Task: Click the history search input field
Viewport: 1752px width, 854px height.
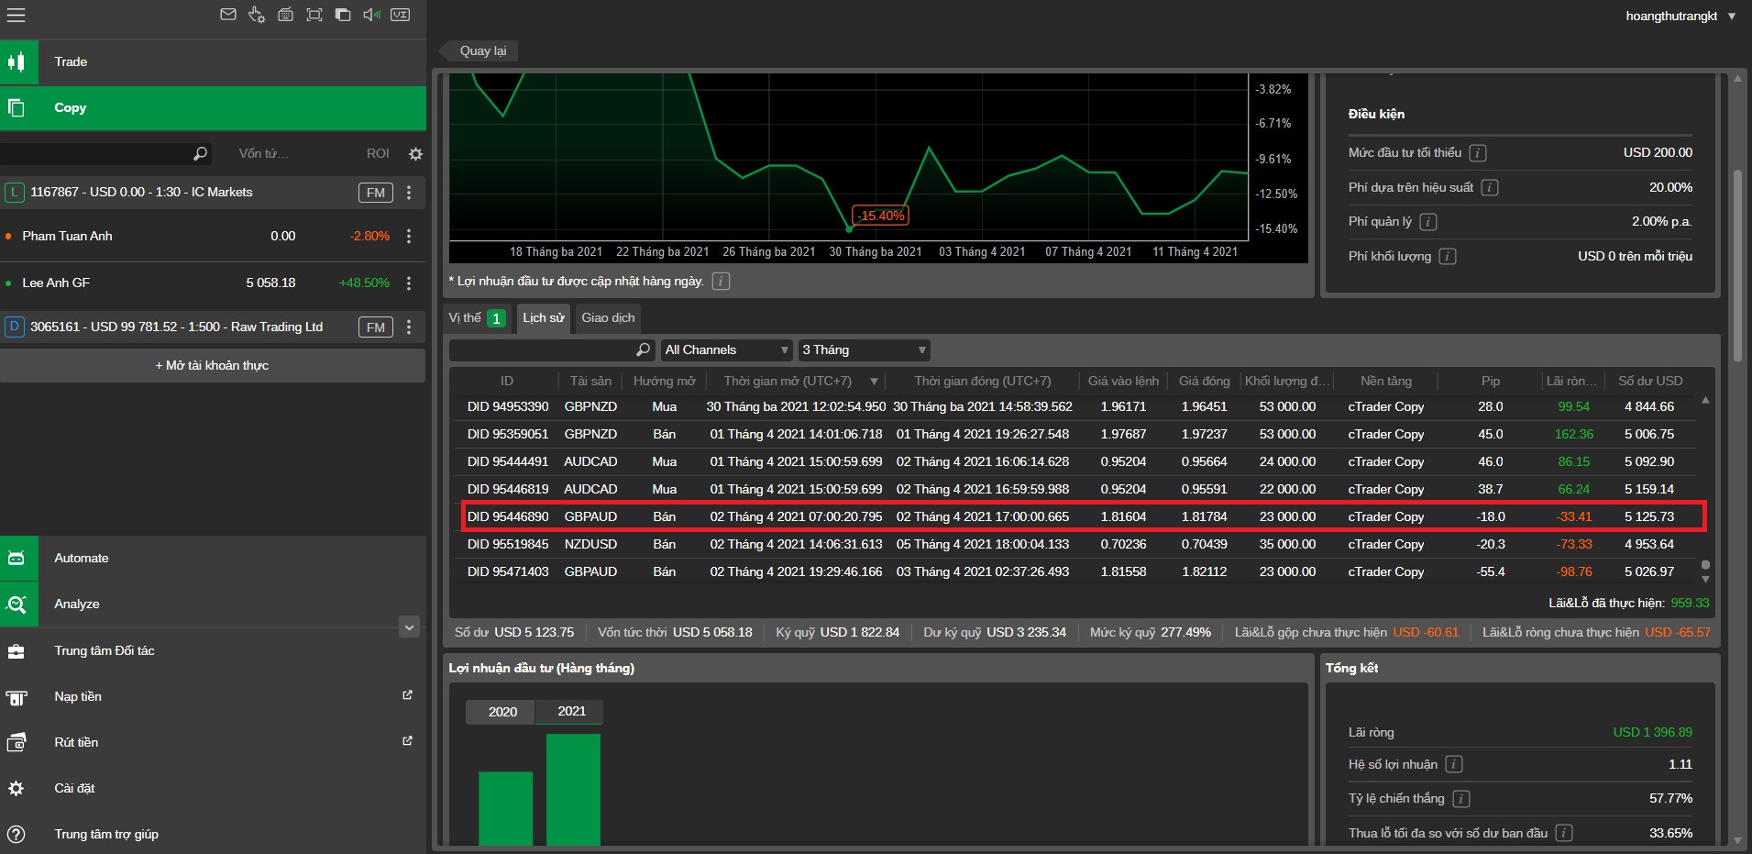Action: tap(543, 350)
